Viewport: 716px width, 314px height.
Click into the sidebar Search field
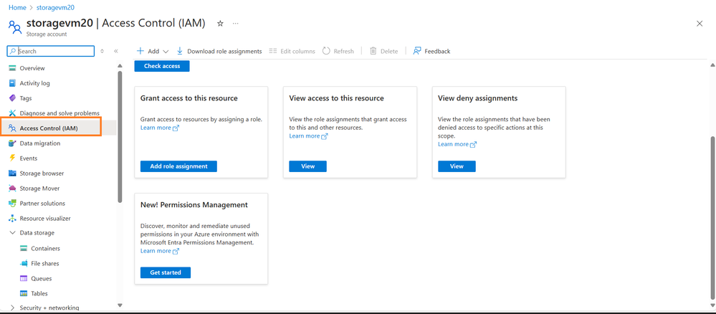(51, 51)
